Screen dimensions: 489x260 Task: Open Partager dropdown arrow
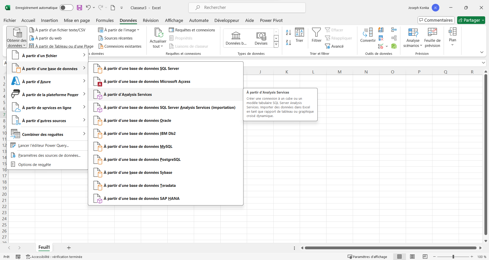[483, 20]
